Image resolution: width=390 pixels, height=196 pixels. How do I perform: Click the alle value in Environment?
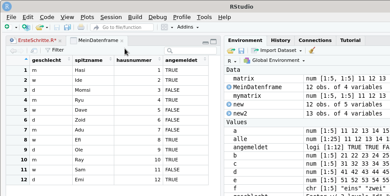[240, 139]
